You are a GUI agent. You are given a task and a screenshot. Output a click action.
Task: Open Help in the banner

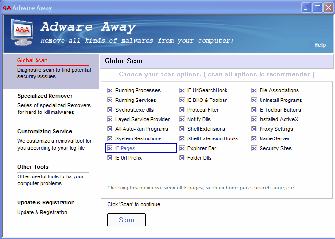tap(320, 45)
